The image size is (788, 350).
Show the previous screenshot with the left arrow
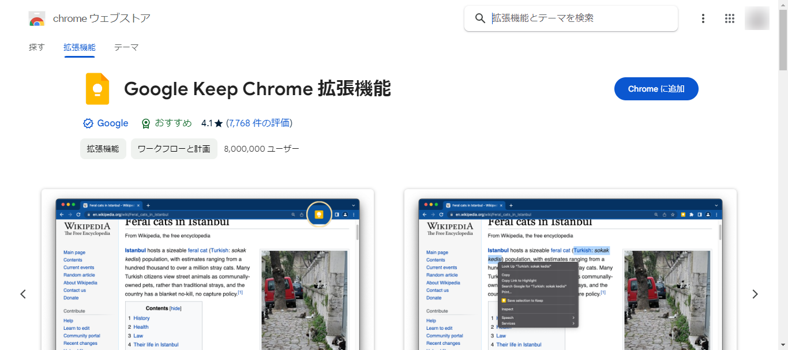pos(23,293)
